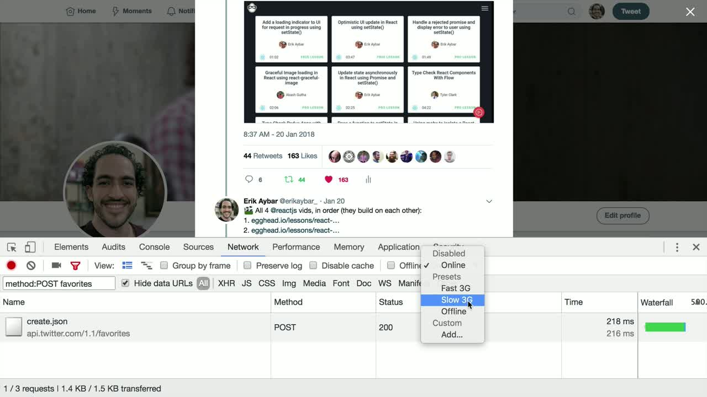Toggle the network filter funnel icon

[75, 265]
